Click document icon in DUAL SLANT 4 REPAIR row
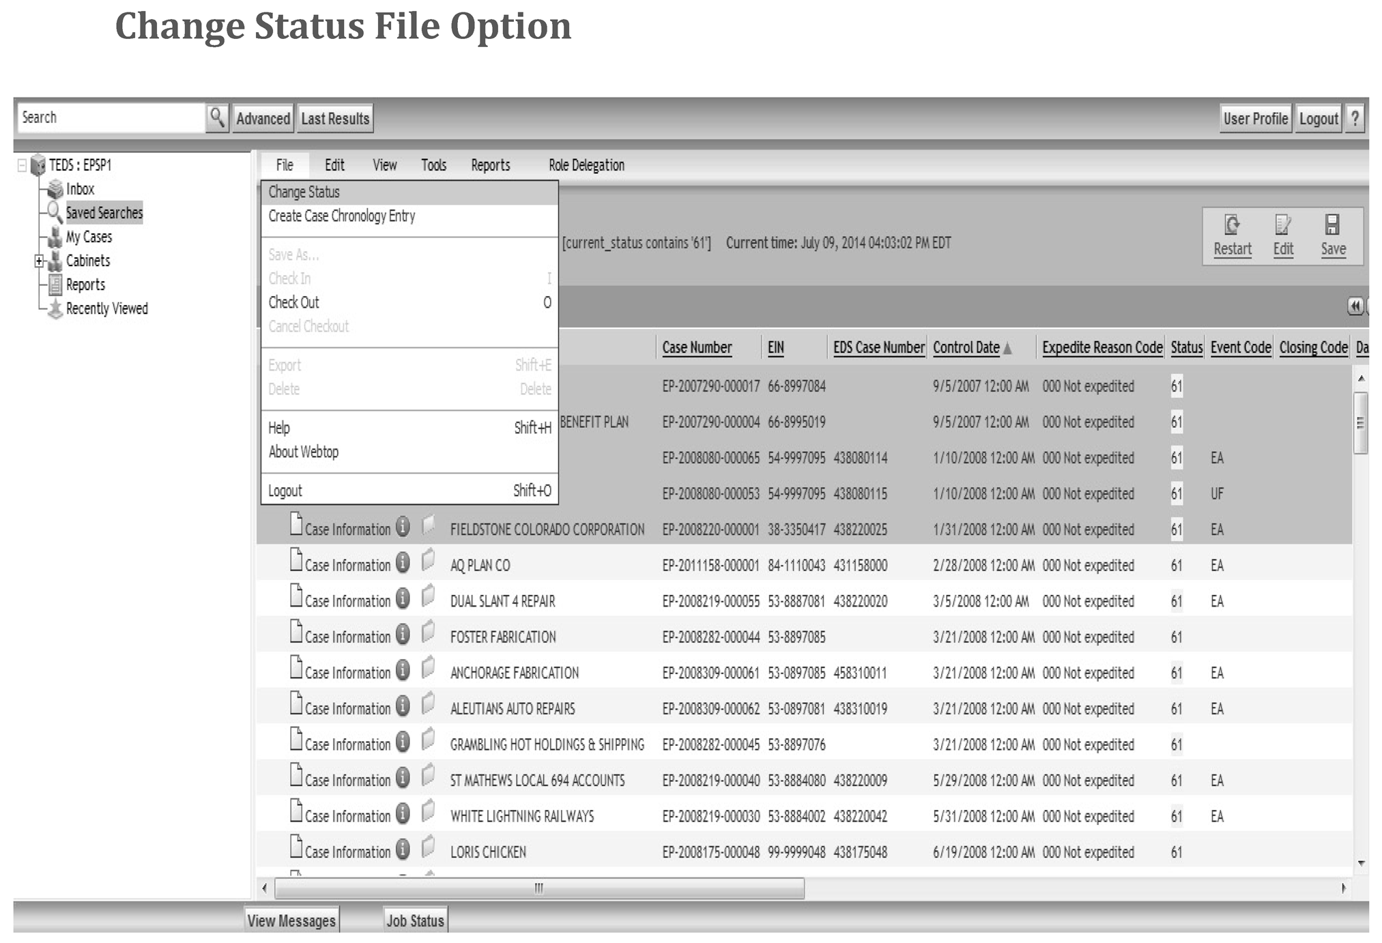 point(296,596)
